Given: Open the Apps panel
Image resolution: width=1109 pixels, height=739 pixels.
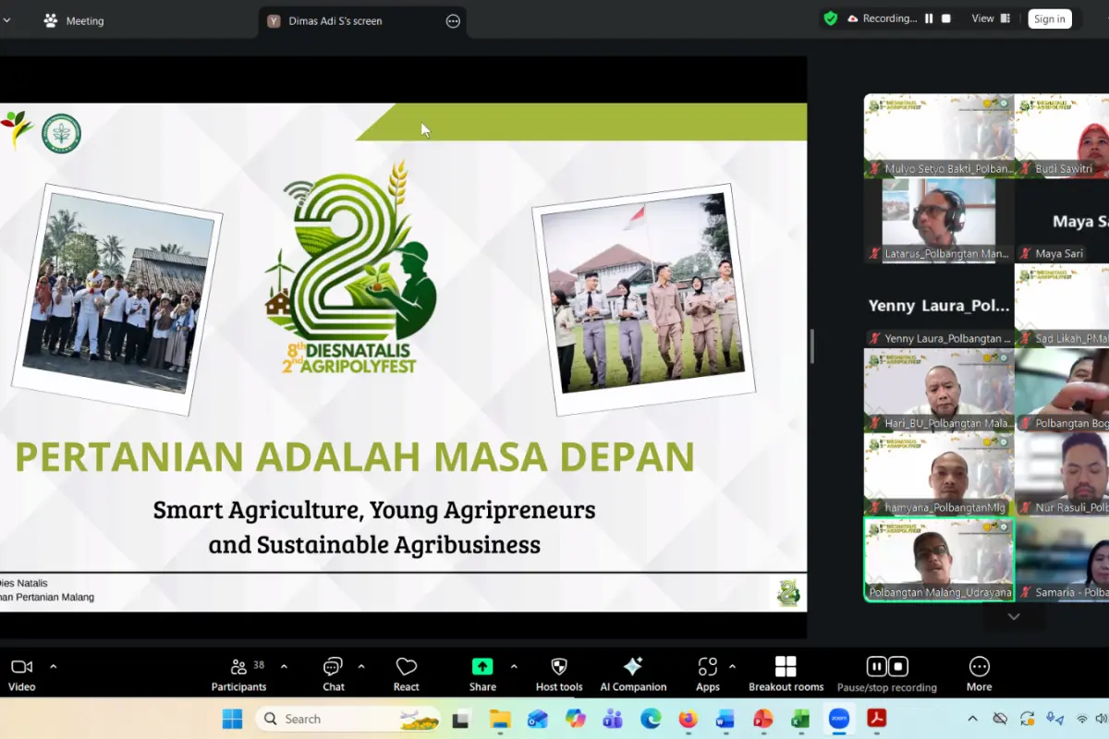Looking at the screenshot, I should (x=706, y=672).
